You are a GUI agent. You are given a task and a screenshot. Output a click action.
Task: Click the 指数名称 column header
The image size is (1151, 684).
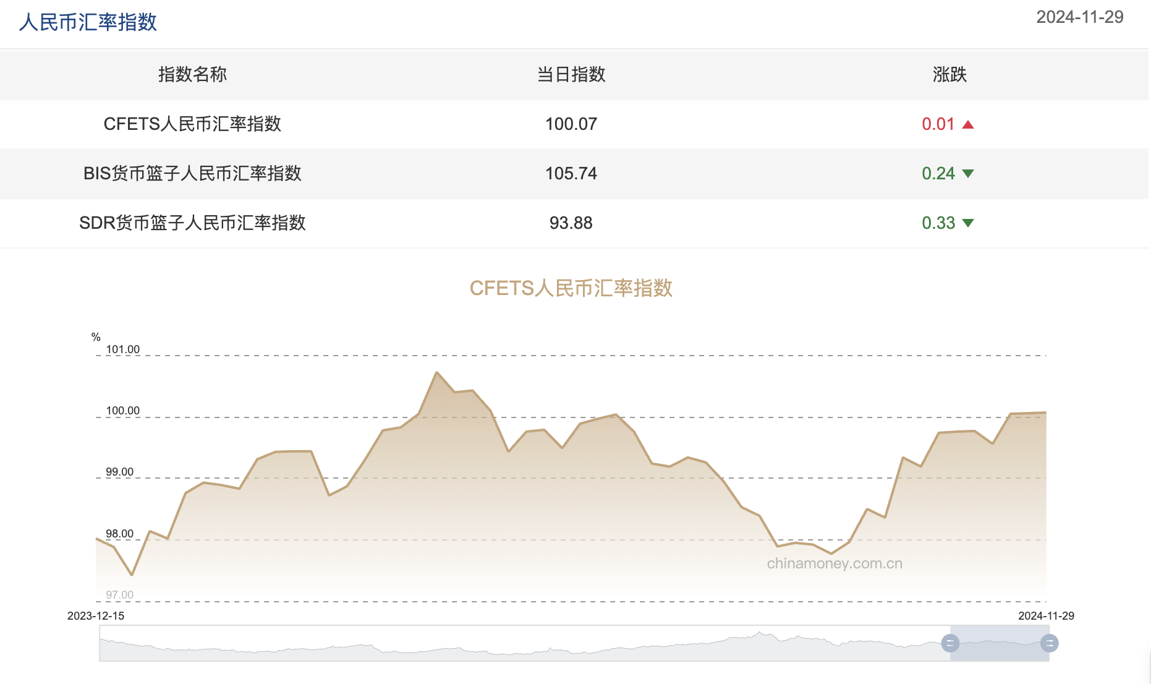[192, 74]
